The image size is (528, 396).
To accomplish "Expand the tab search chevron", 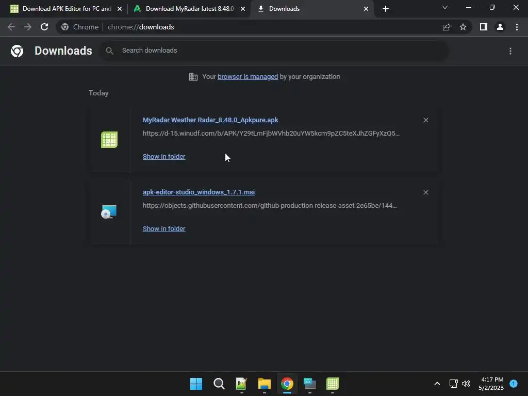I will click(445, 7).
